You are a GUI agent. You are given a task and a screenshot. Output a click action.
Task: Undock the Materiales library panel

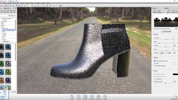[x=14, y=8]
